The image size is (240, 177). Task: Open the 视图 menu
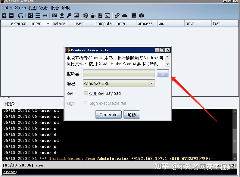pos(33,8)
